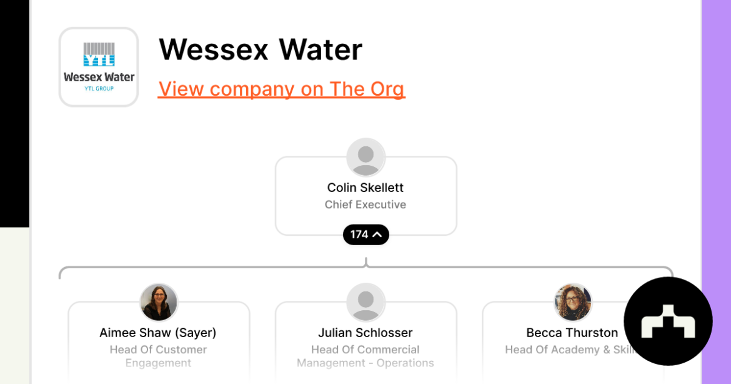Image resolution: width=731 pixels, height=384 pixels.
Task: Click Head Of Customer Engagement title text
Action: tap(158, 356)
